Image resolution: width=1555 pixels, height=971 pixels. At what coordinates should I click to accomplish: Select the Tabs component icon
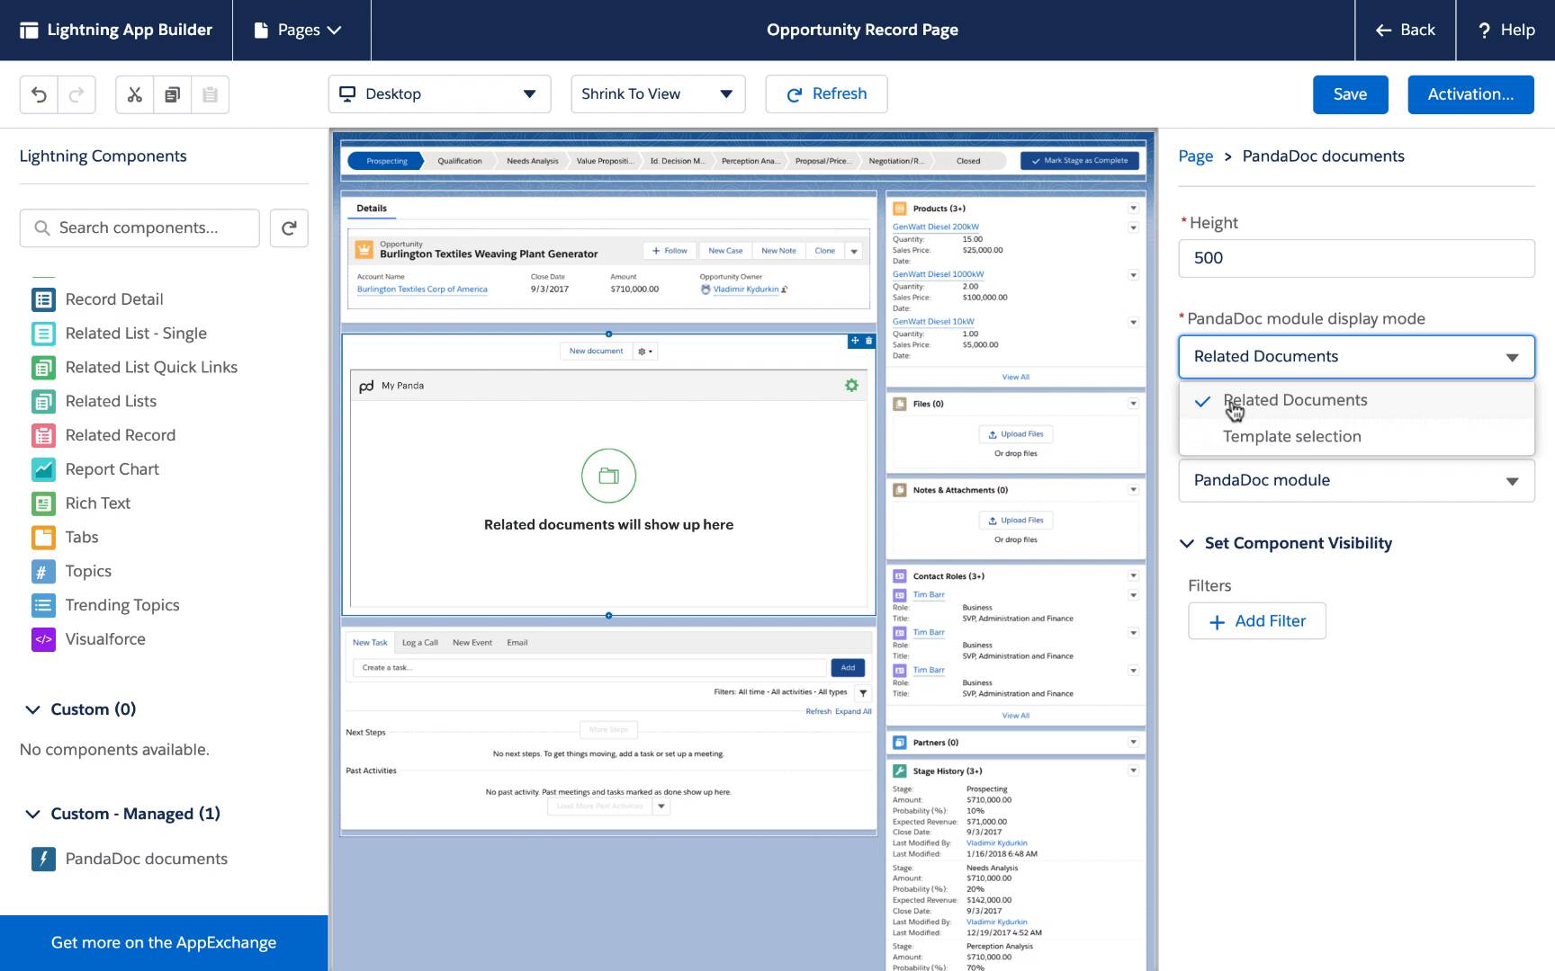tap(43, 538)
